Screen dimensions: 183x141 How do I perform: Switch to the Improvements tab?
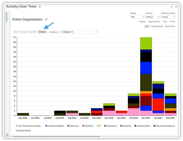(154, 22)
